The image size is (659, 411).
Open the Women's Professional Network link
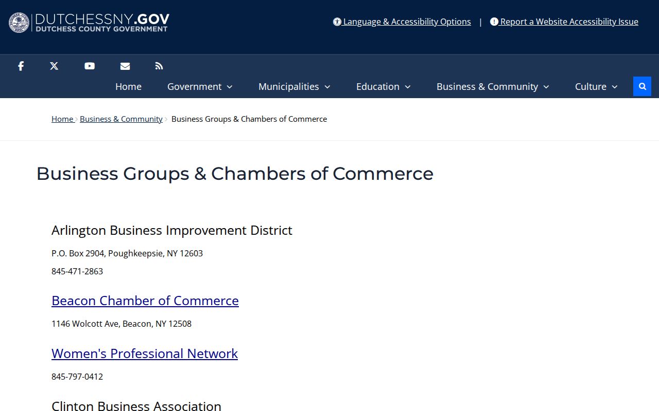[x=145, y=353]
